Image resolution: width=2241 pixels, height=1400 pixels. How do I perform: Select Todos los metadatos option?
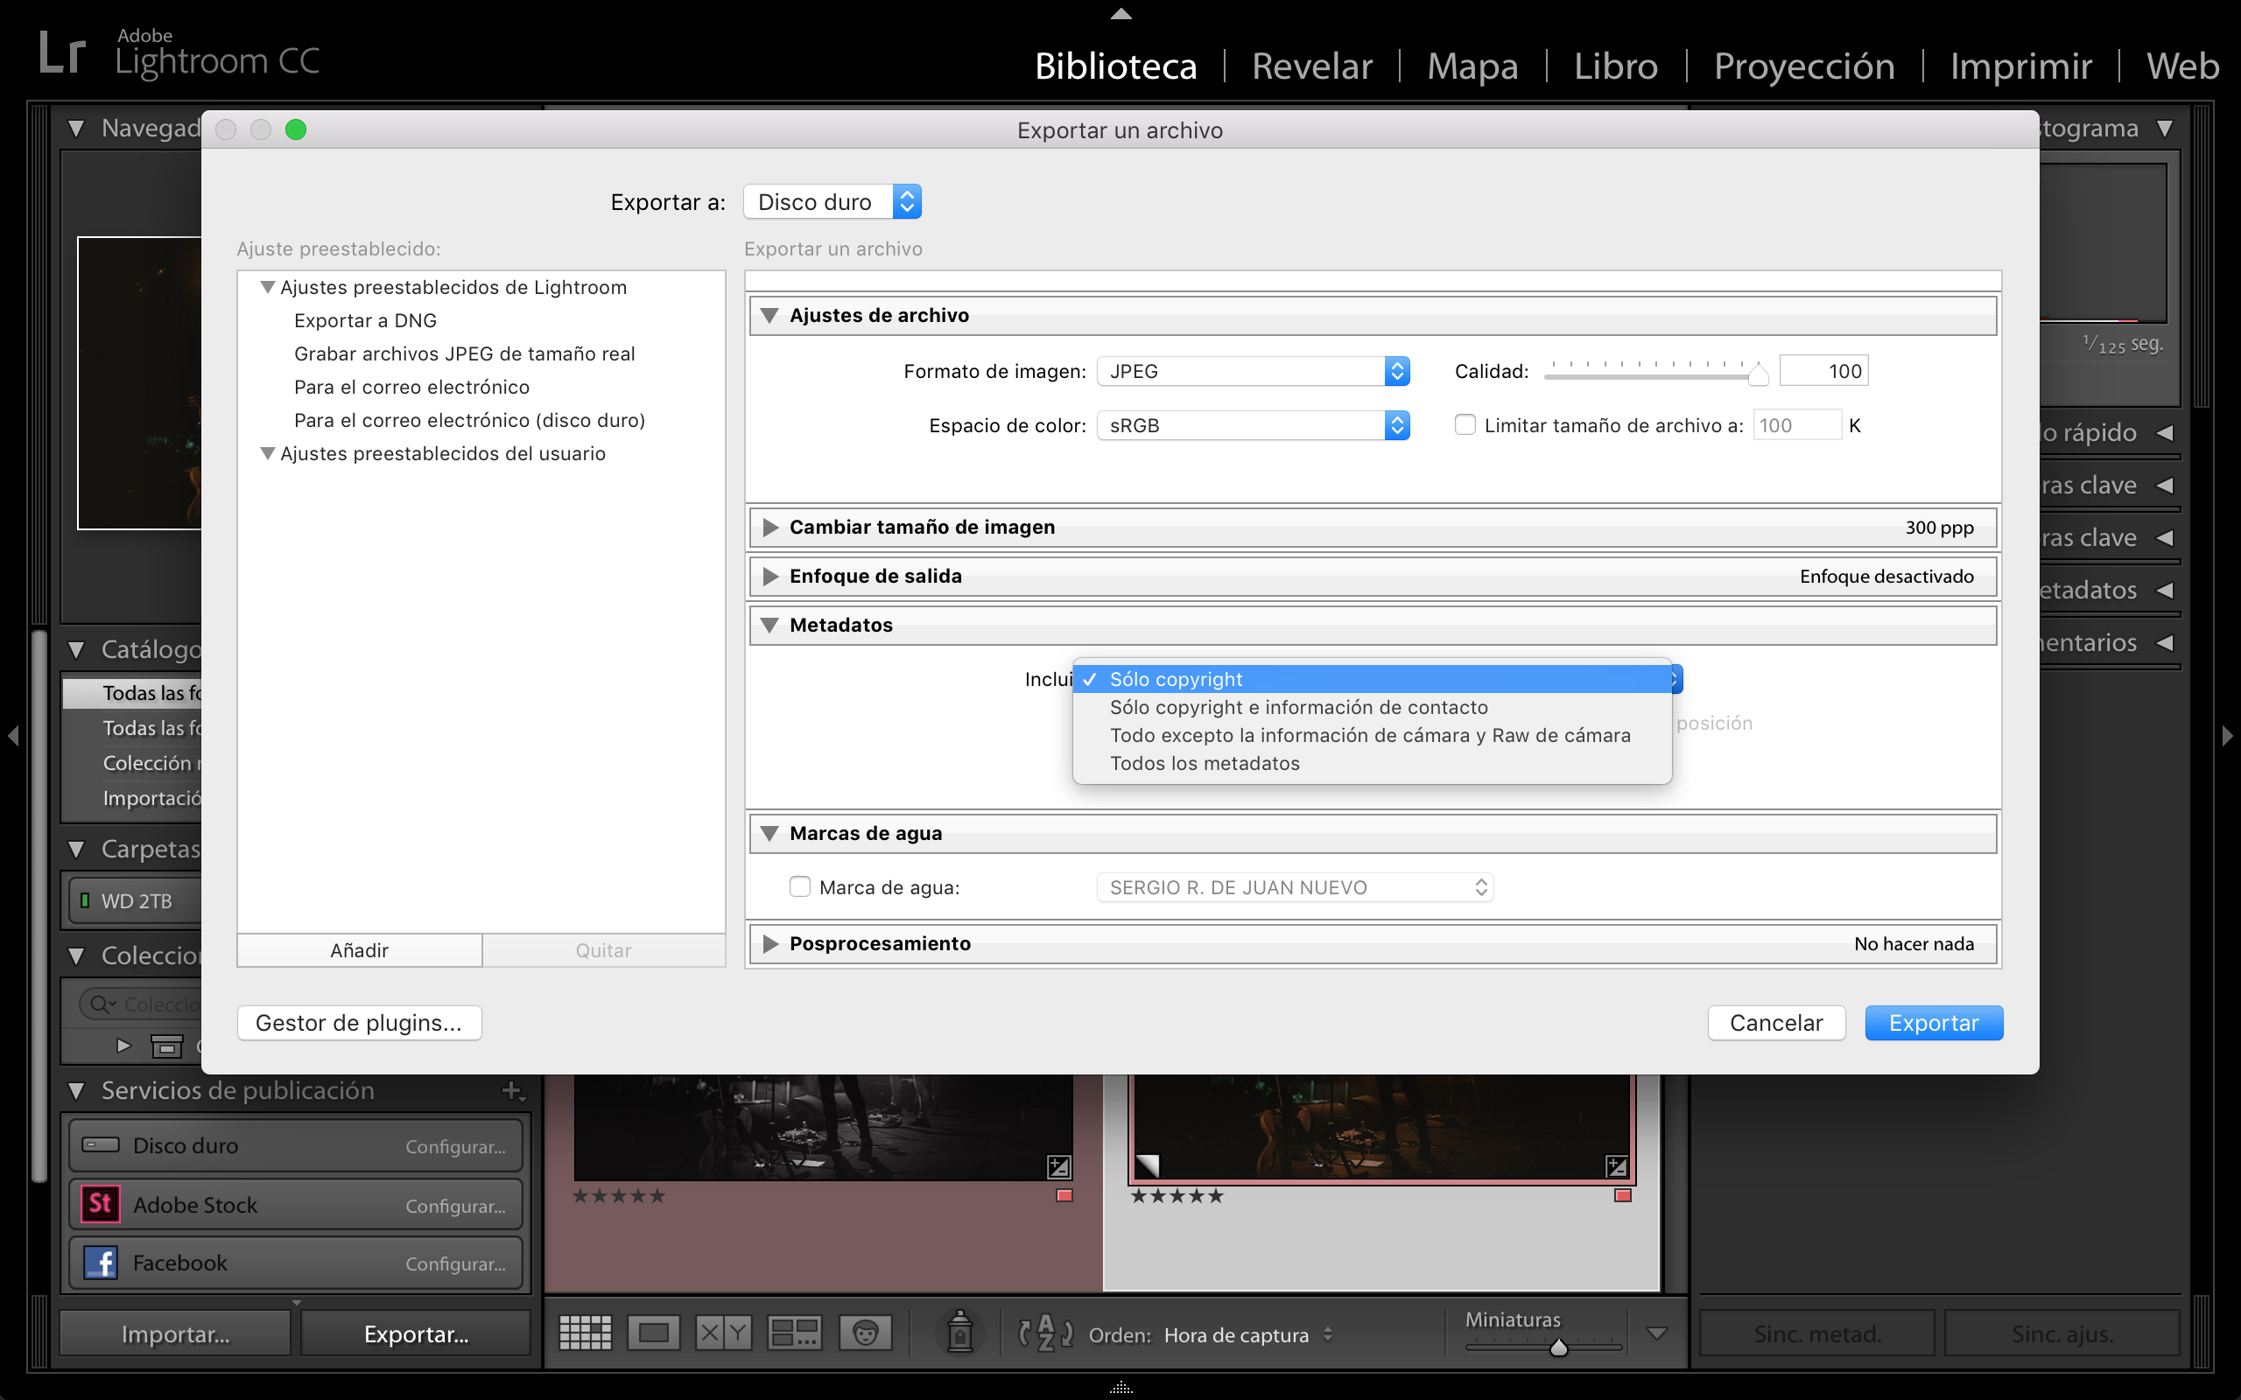(1204, 761)
